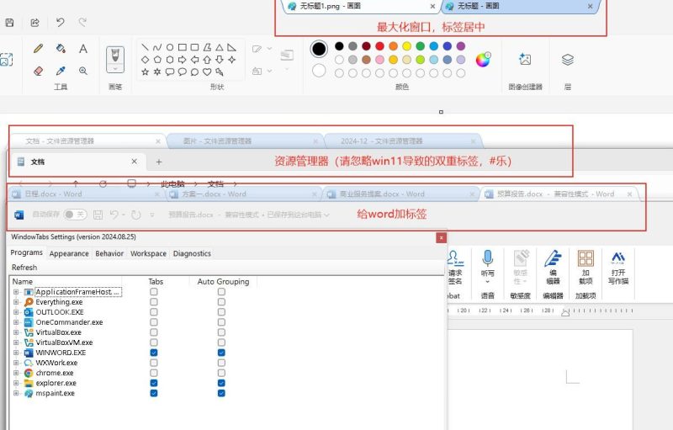Screen dimensions: 673x430
Task: Expand the chrome.exe tree node
Action: point(16,373)
